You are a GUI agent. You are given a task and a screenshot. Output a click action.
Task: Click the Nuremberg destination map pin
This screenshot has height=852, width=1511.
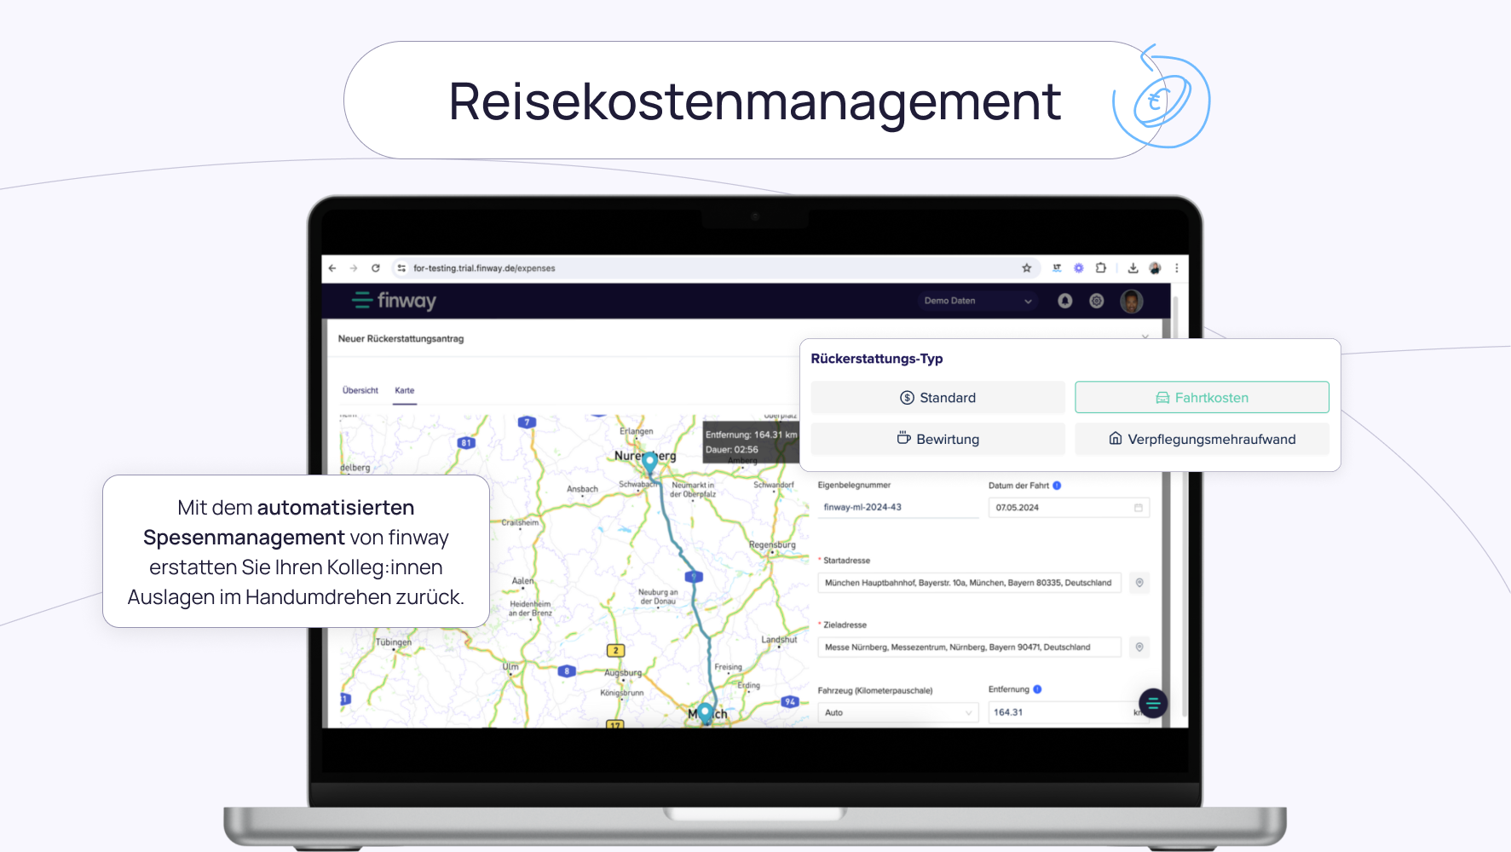[649, 463]
